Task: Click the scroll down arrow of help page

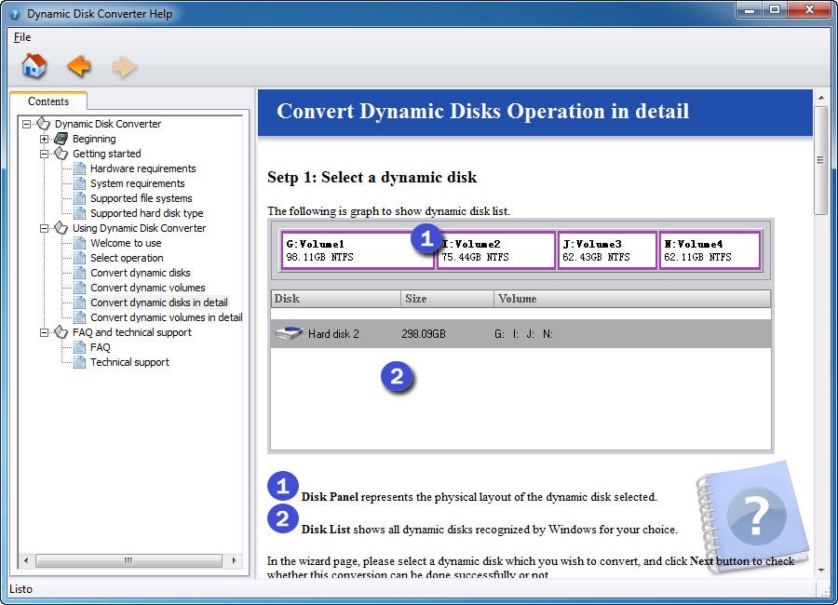Action: 820,570
